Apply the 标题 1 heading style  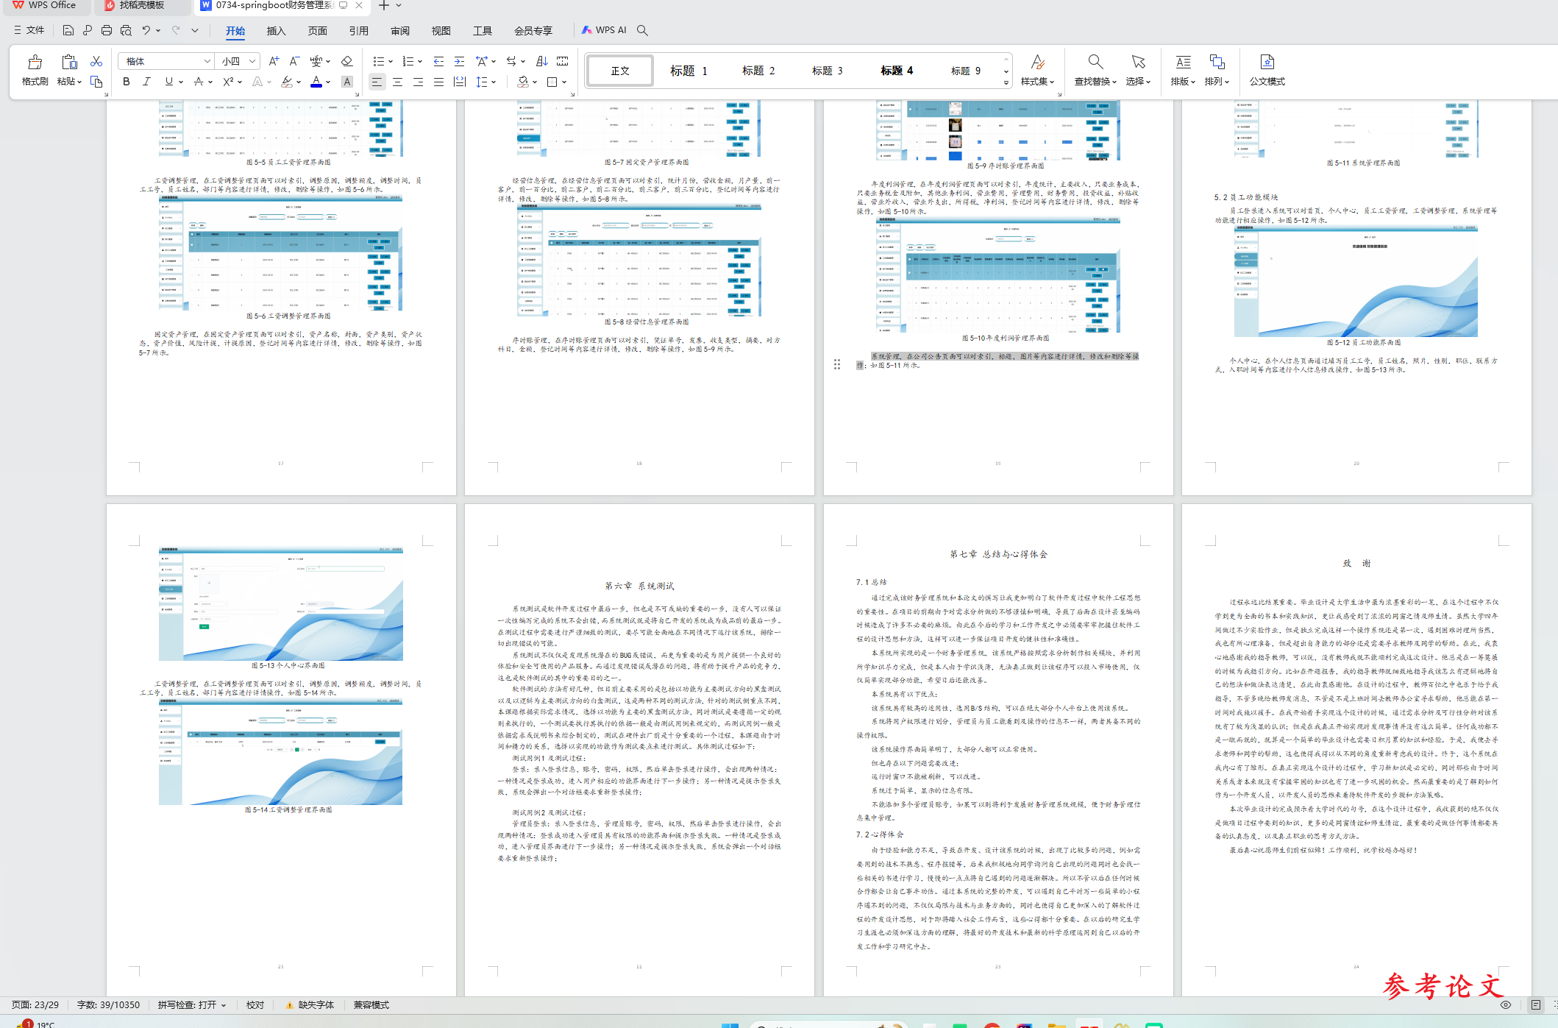[x=689, y=71]
